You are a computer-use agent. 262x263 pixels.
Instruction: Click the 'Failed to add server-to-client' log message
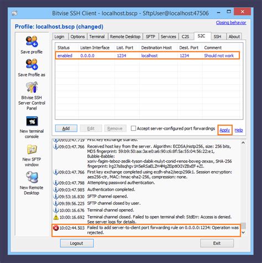163,230
